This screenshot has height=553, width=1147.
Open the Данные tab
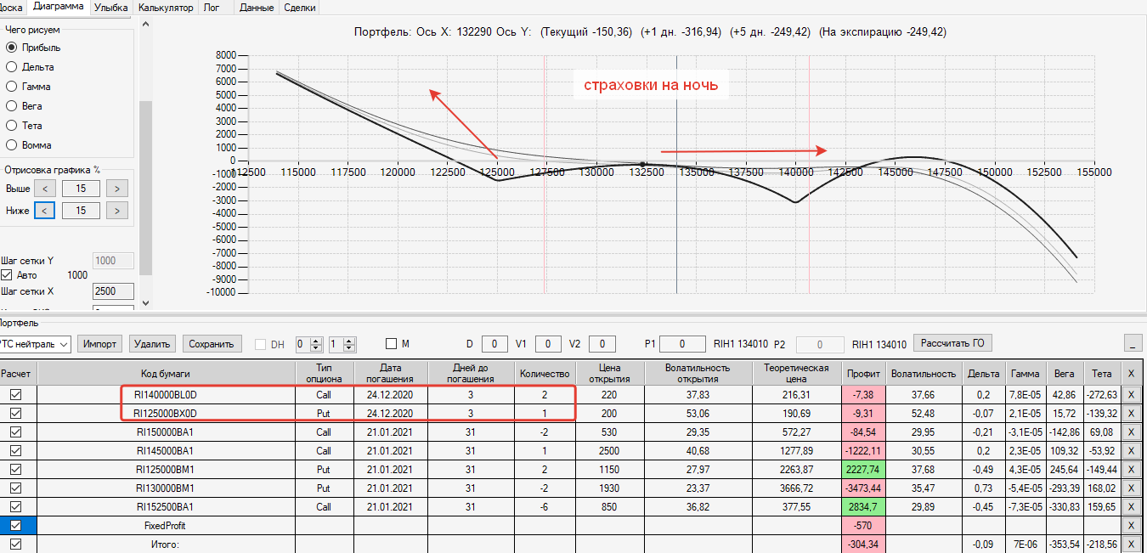coord(257,7)
